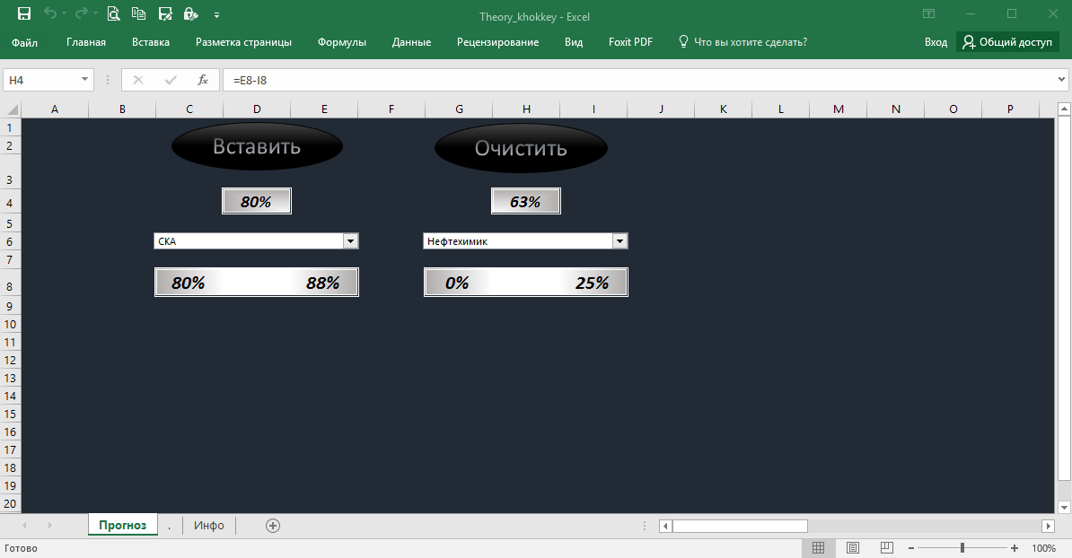Open the Формулы ribbon tab
The height and width of the screenshot is (558, 1072).
point(341,42)
